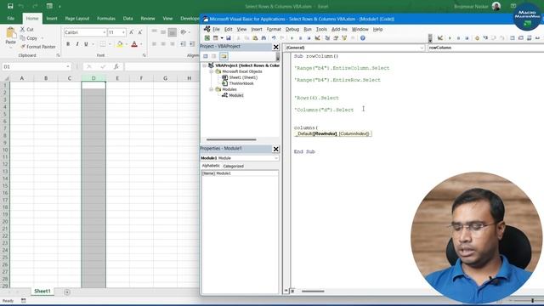
Task: Close the Project VBAProject pane
Action: click(x=275, y=47)
